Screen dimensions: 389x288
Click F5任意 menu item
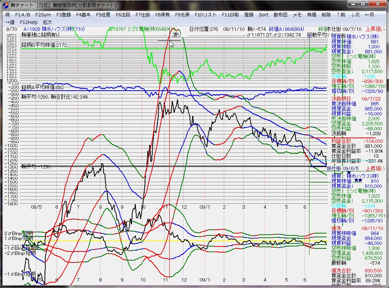click(103, 14)
